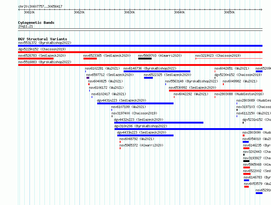The width and height of the screenshot is (271, 205).
Task: Open nsv2803088 (Huddleston2016) label
Action: pos(239,94)
